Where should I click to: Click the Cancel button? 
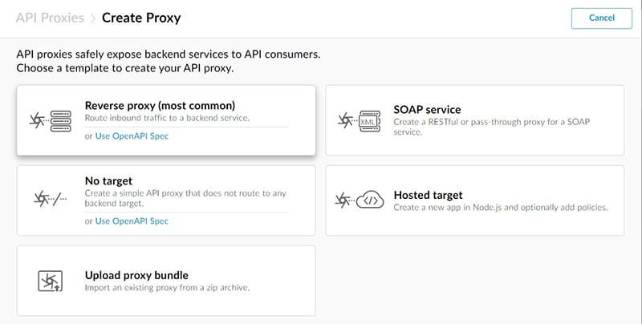pos(601,18)
